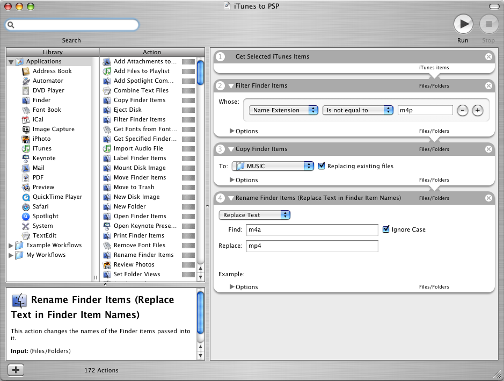Click the add workflow plus button
This screenshot has width=504, height=381.
click(x=16, y=370)
